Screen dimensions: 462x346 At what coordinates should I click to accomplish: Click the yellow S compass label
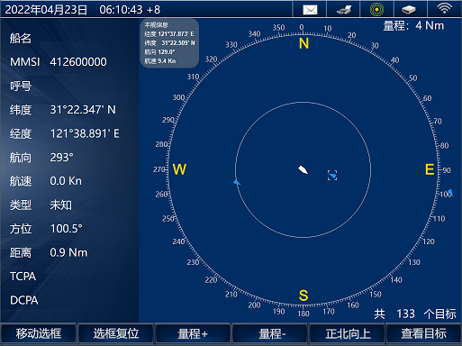(x=303, y=296)
